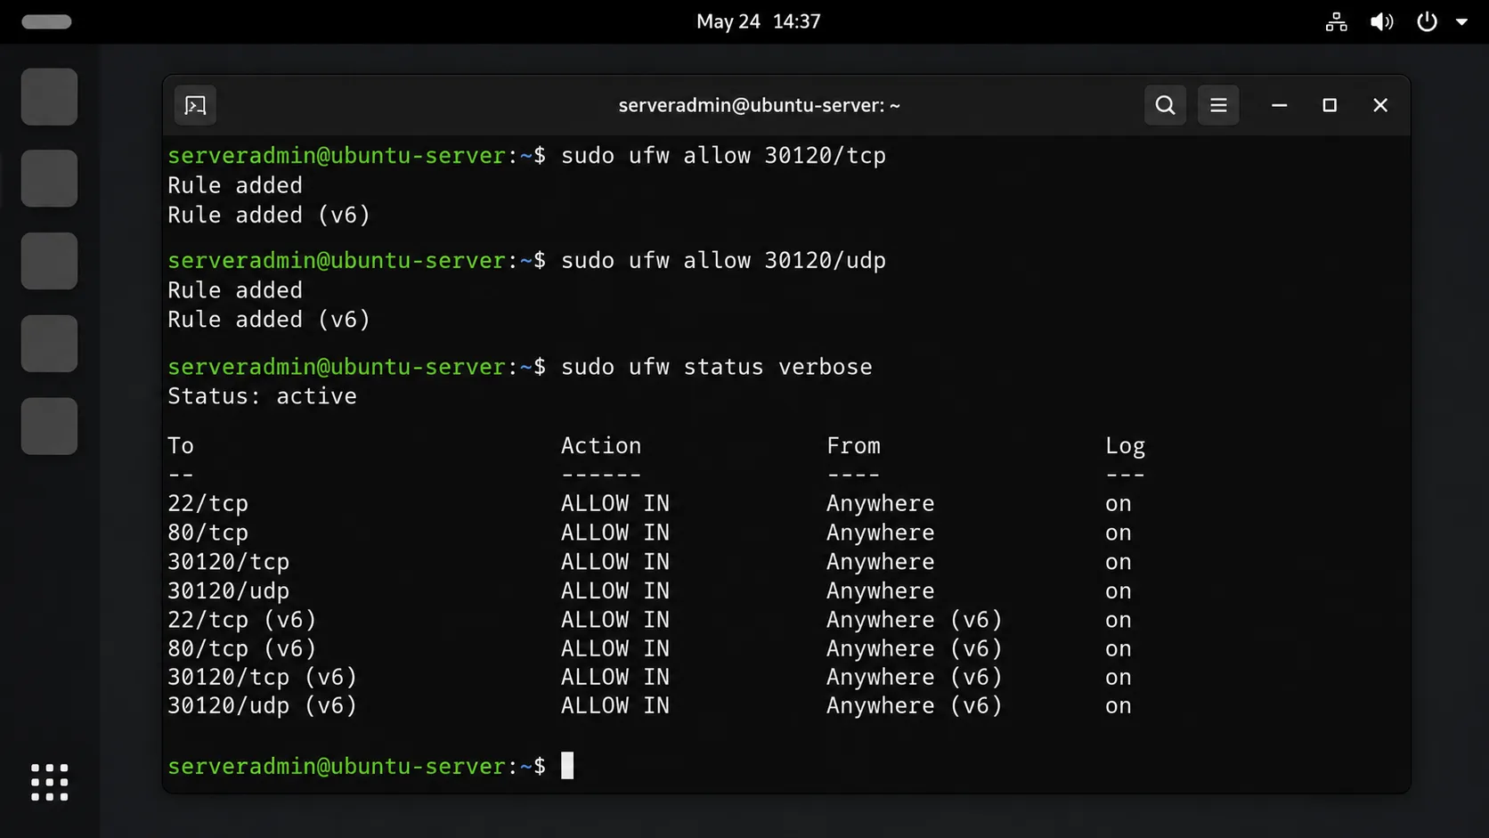Open the Activities pill in top bar
The image size is (1489, 838).
[x=46, y=21]
